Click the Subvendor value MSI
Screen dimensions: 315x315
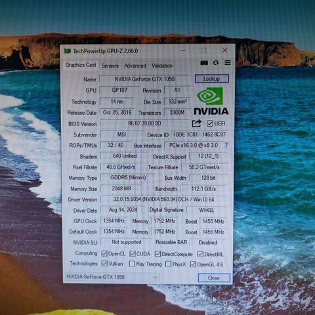click(121, 134)
